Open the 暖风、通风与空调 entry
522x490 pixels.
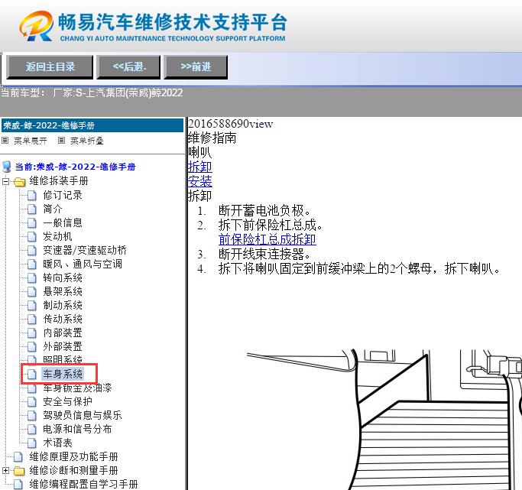[x=83, y=264]
